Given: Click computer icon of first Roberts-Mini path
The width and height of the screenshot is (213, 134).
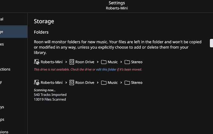Looking at the screenshot, I should tap(36, 62).
